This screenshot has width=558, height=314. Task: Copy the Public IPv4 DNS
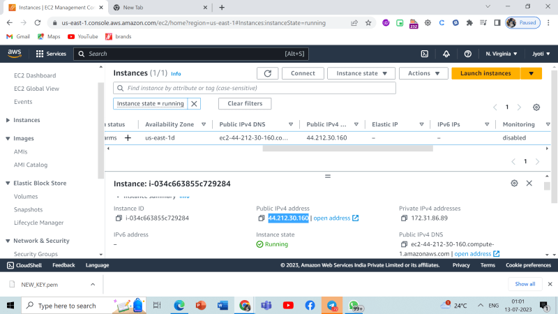coord(404,244)
